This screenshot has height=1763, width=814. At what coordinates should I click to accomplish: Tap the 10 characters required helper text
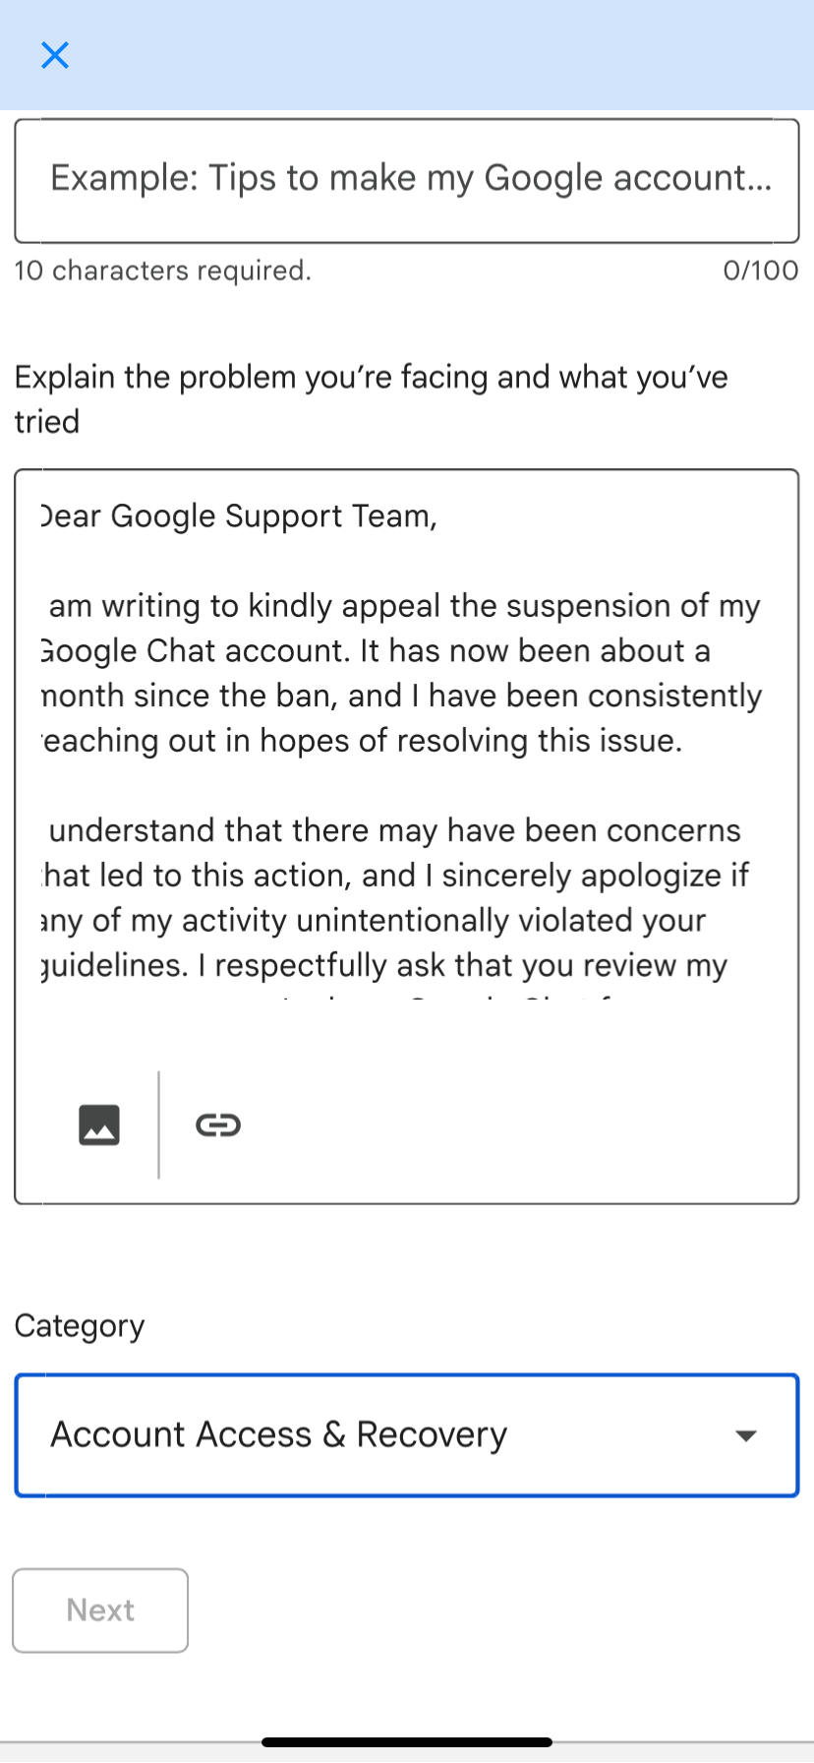[x=163, y=271]
